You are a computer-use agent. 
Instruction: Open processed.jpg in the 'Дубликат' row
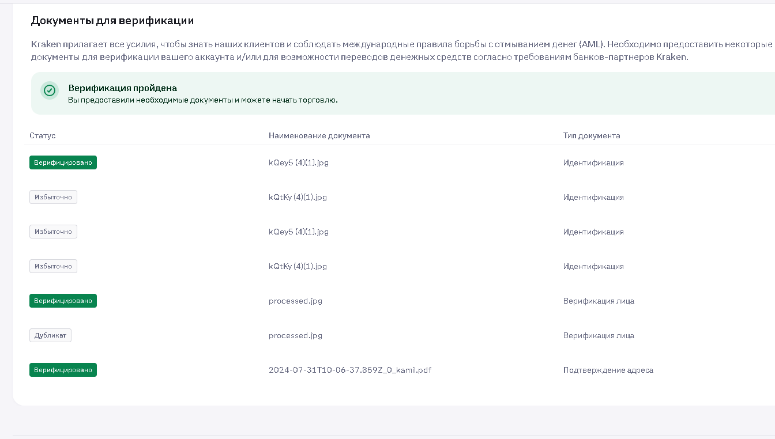295,335
